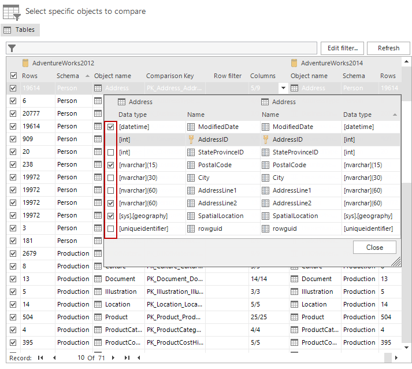Image resolution: width=412 pixels, height=369 pixels.
Task: Sort popup by right Data type header
Action: click(x=357, y=115)
